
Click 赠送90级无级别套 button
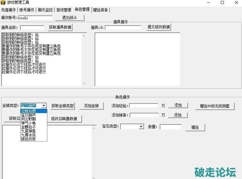tap(215, 106)
